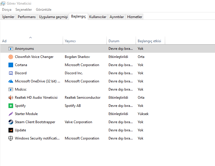Viewport: 215px width, 166px height.
Task: Click the Steam Client Bootstrapper icon
Action: (x=11, y=122)
